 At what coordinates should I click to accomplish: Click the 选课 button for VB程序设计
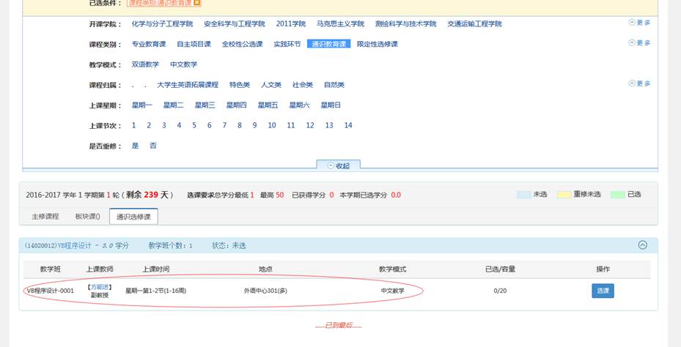tap(603, 291)
